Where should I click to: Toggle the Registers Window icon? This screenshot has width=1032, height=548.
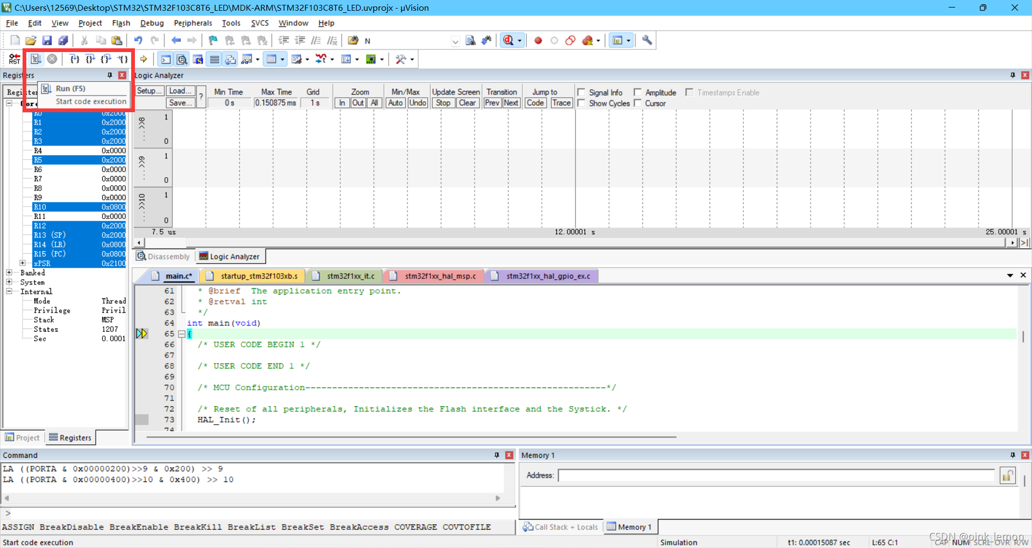point(214,59)
